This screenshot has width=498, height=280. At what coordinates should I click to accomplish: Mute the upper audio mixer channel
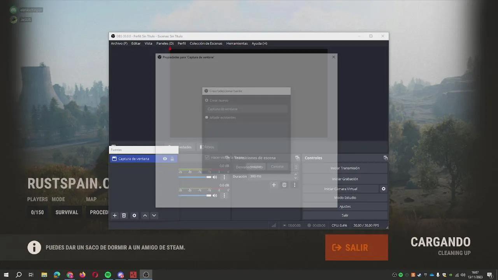pos(215,177)
